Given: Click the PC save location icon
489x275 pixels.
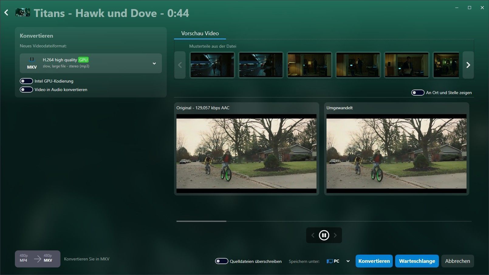Looking at the screenshot, I should point(330,261).
